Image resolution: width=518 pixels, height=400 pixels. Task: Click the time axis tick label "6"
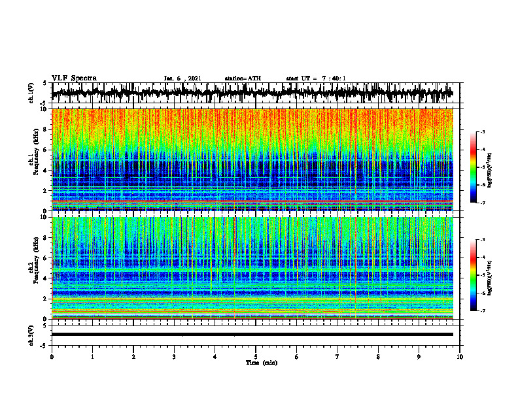click(x=297, y=357)
